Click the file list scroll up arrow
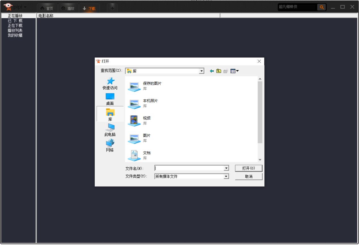This screenshot has height=245, width=359. pos(260,79)
